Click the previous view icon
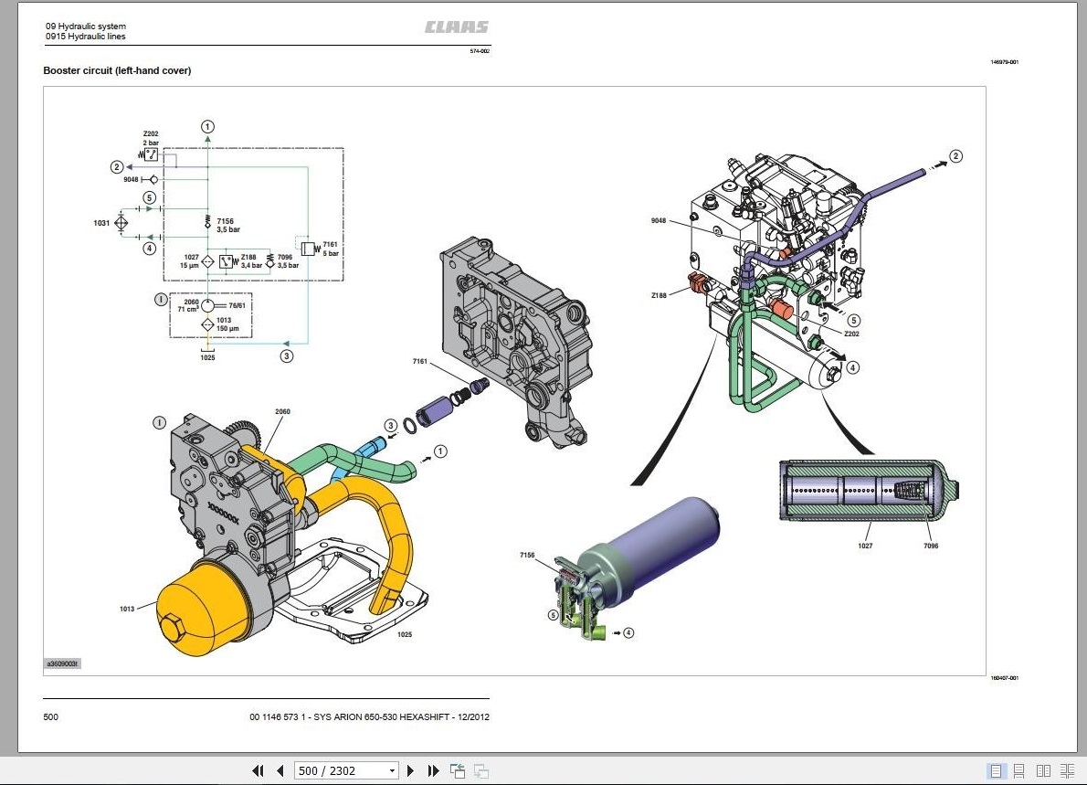The image size is (1087, 785). coord(458,770)
